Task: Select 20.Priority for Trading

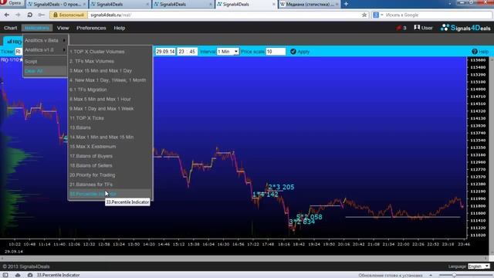Action: point(110,175)
